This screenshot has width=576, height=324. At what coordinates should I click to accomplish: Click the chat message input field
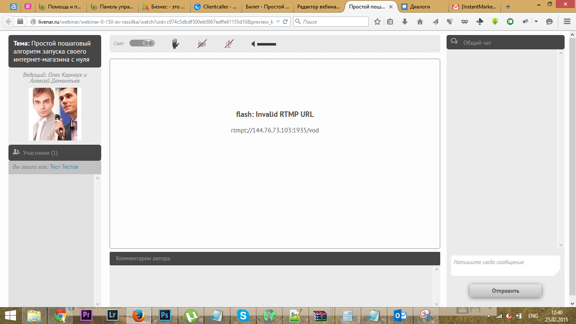point(505,265)
